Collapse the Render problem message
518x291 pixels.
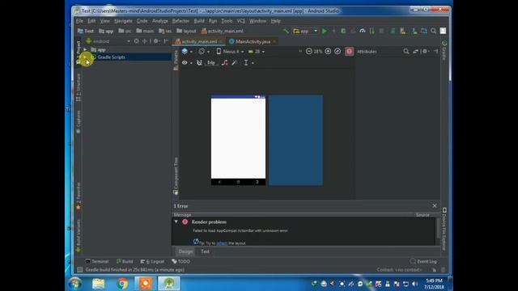coord(176,221)
